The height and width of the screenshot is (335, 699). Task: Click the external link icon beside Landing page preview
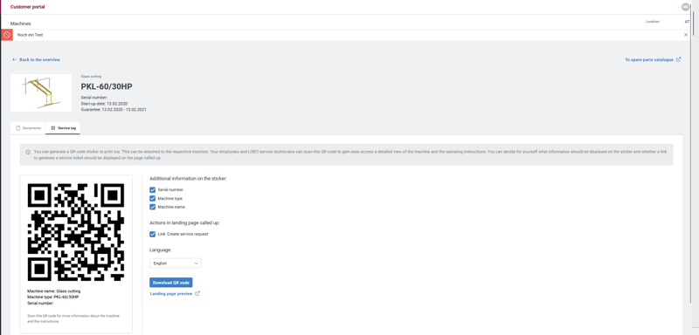[x=197, y=294]
